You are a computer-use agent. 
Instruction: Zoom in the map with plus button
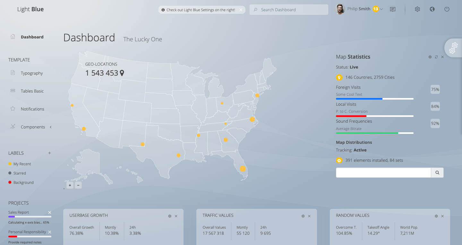[70, 185]
